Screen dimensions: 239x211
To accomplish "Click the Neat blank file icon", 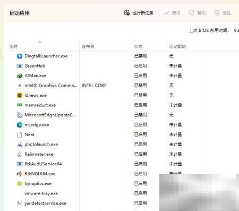I will (20, 134).
